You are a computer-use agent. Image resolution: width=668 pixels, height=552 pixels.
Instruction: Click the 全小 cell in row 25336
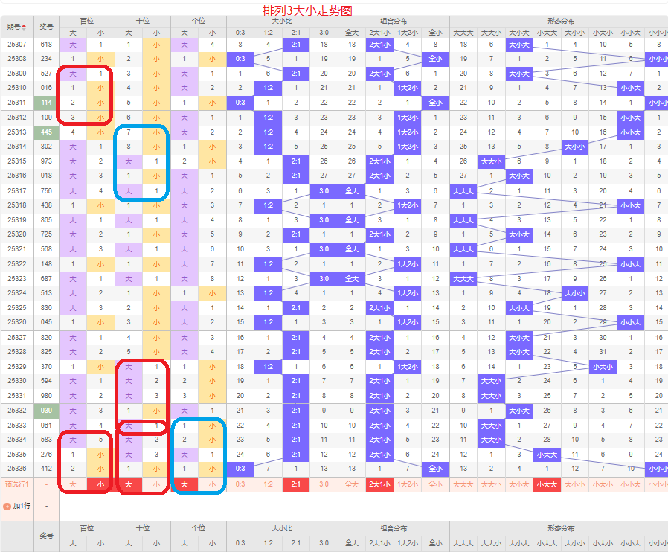[435, 469]
